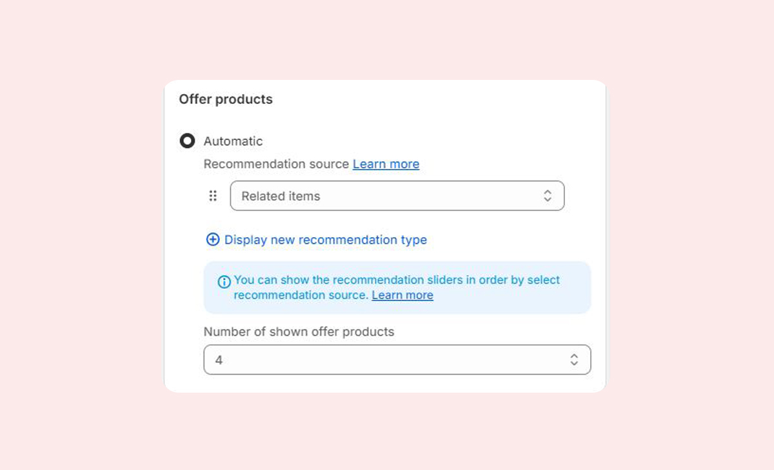Click the drag handle beside Related items

(213, 196)
